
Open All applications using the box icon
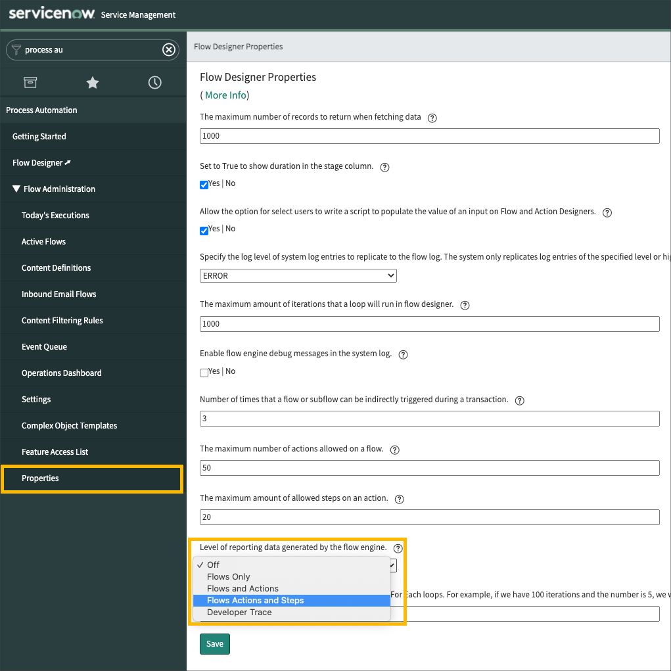[30, 82]
